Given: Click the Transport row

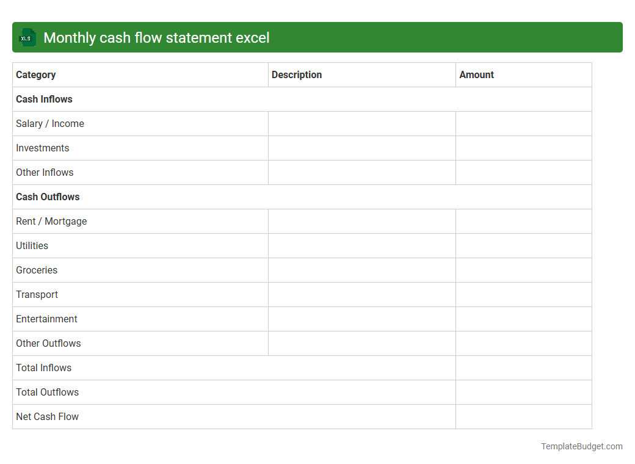Looking at the screenshot, I should click(x=37, y=294).
